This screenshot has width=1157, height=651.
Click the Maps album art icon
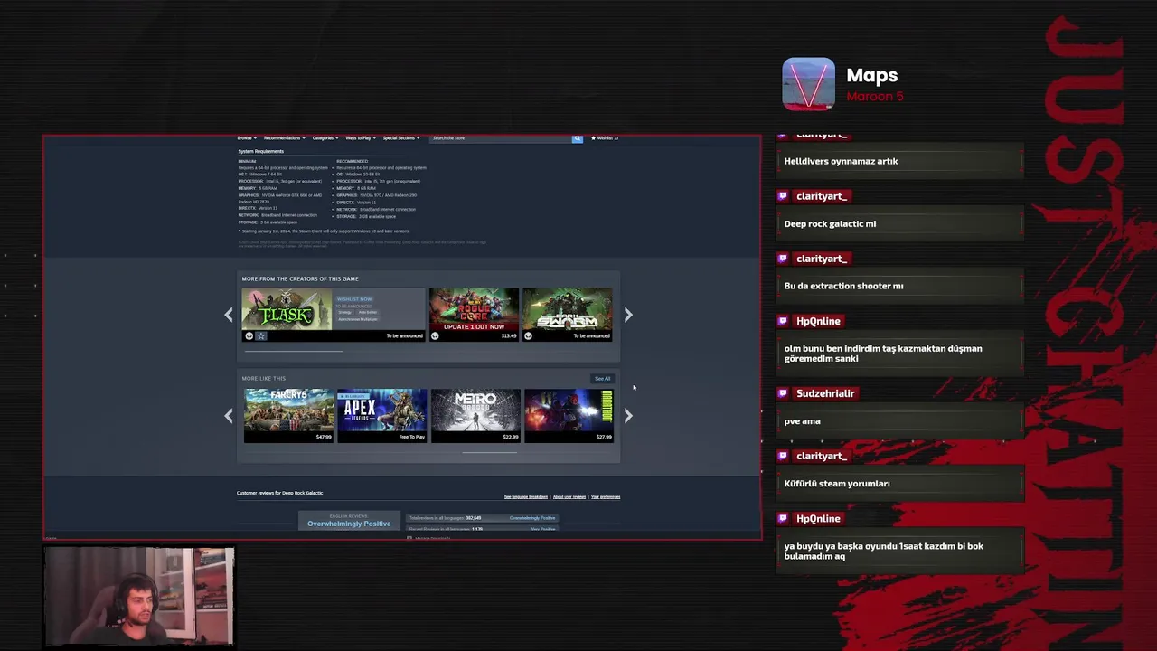808,84
